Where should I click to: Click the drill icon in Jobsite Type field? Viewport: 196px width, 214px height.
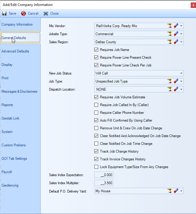pyautogui.click(x=170, y=34)
